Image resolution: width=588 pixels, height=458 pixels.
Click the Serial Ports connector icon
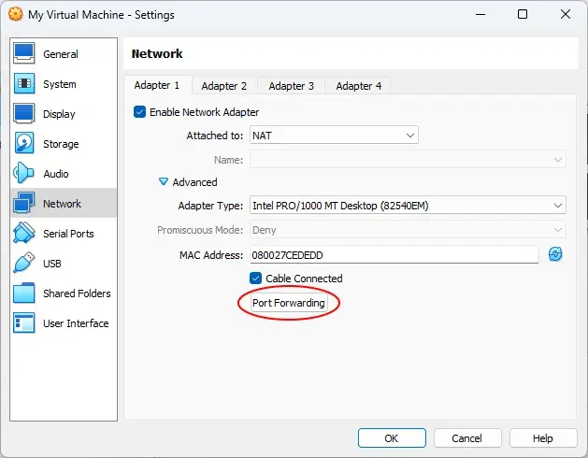coord(24,233)
